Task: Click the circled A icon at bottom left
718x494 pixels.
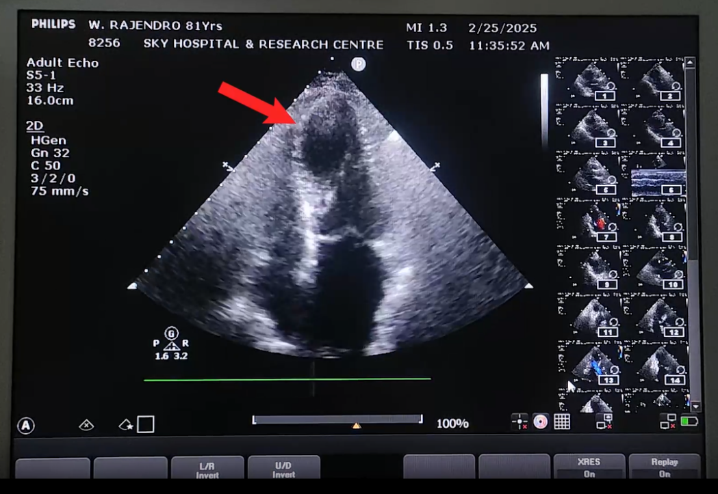Action: coord(26,426)
